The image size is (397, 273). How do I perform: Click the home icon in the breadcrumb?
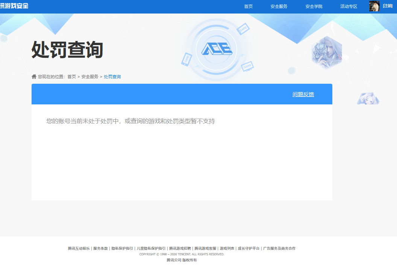(x=33, y=76)
